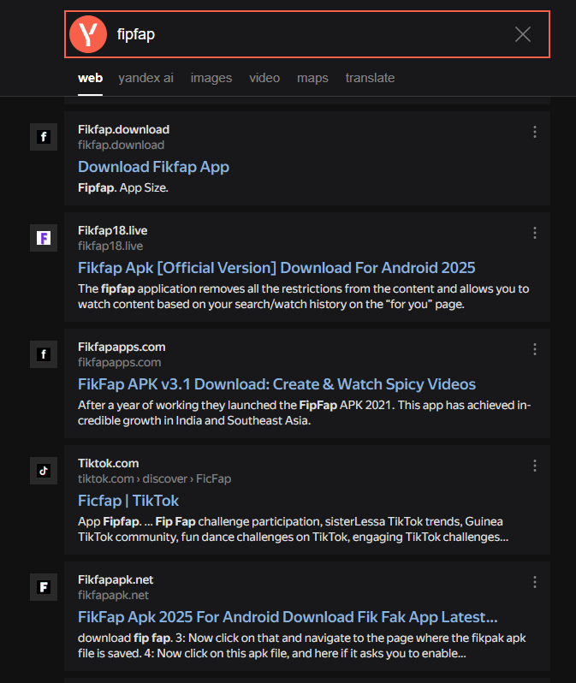This screenshot has height=683, width=576.
Task: Open FikFap Apk 2025 For Android link
Action: (288, 617)
